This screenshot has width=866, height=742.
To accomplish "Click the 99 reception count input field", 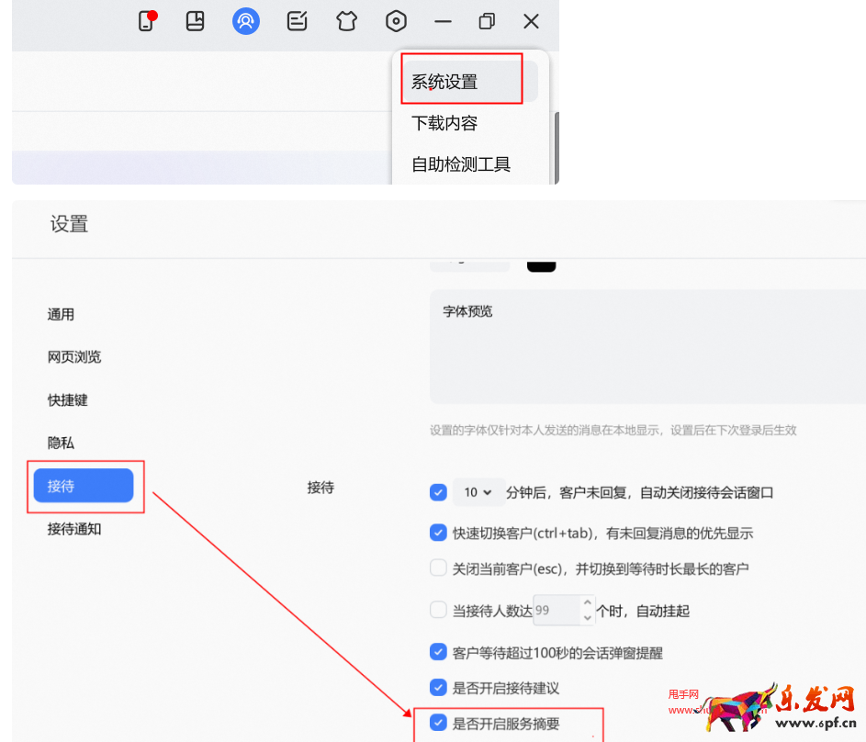I will point(557,610).
